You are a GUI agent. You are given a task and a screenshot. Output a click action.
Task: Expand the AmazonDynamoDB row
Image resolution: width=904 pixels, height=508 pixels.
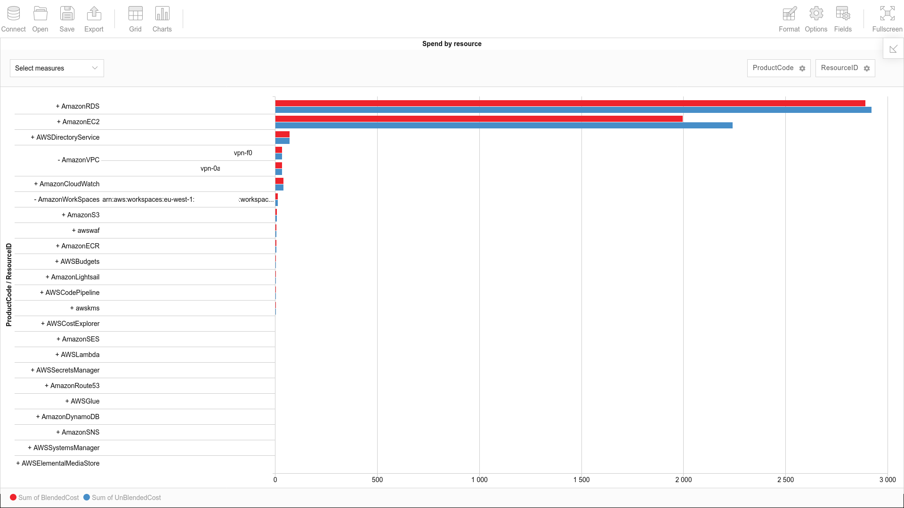coord(68,417)
